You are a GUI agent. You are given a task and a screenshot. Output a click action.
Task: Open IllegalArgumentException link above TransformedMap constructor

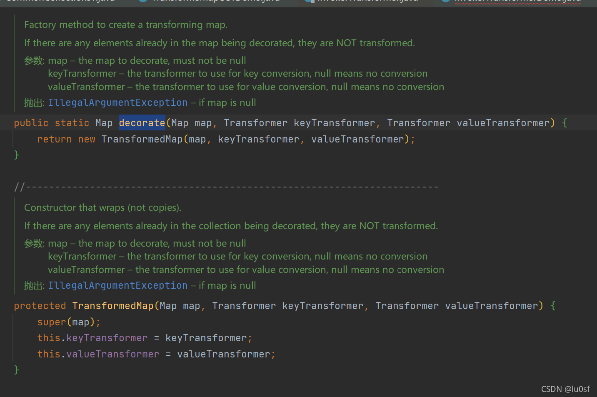pos(118,285)
